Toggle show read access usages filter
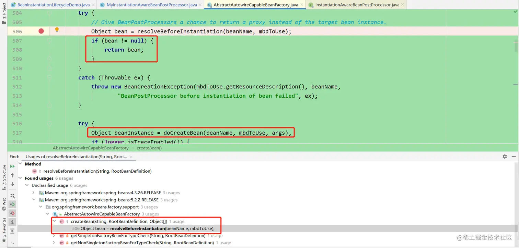 tap(12, 204)
